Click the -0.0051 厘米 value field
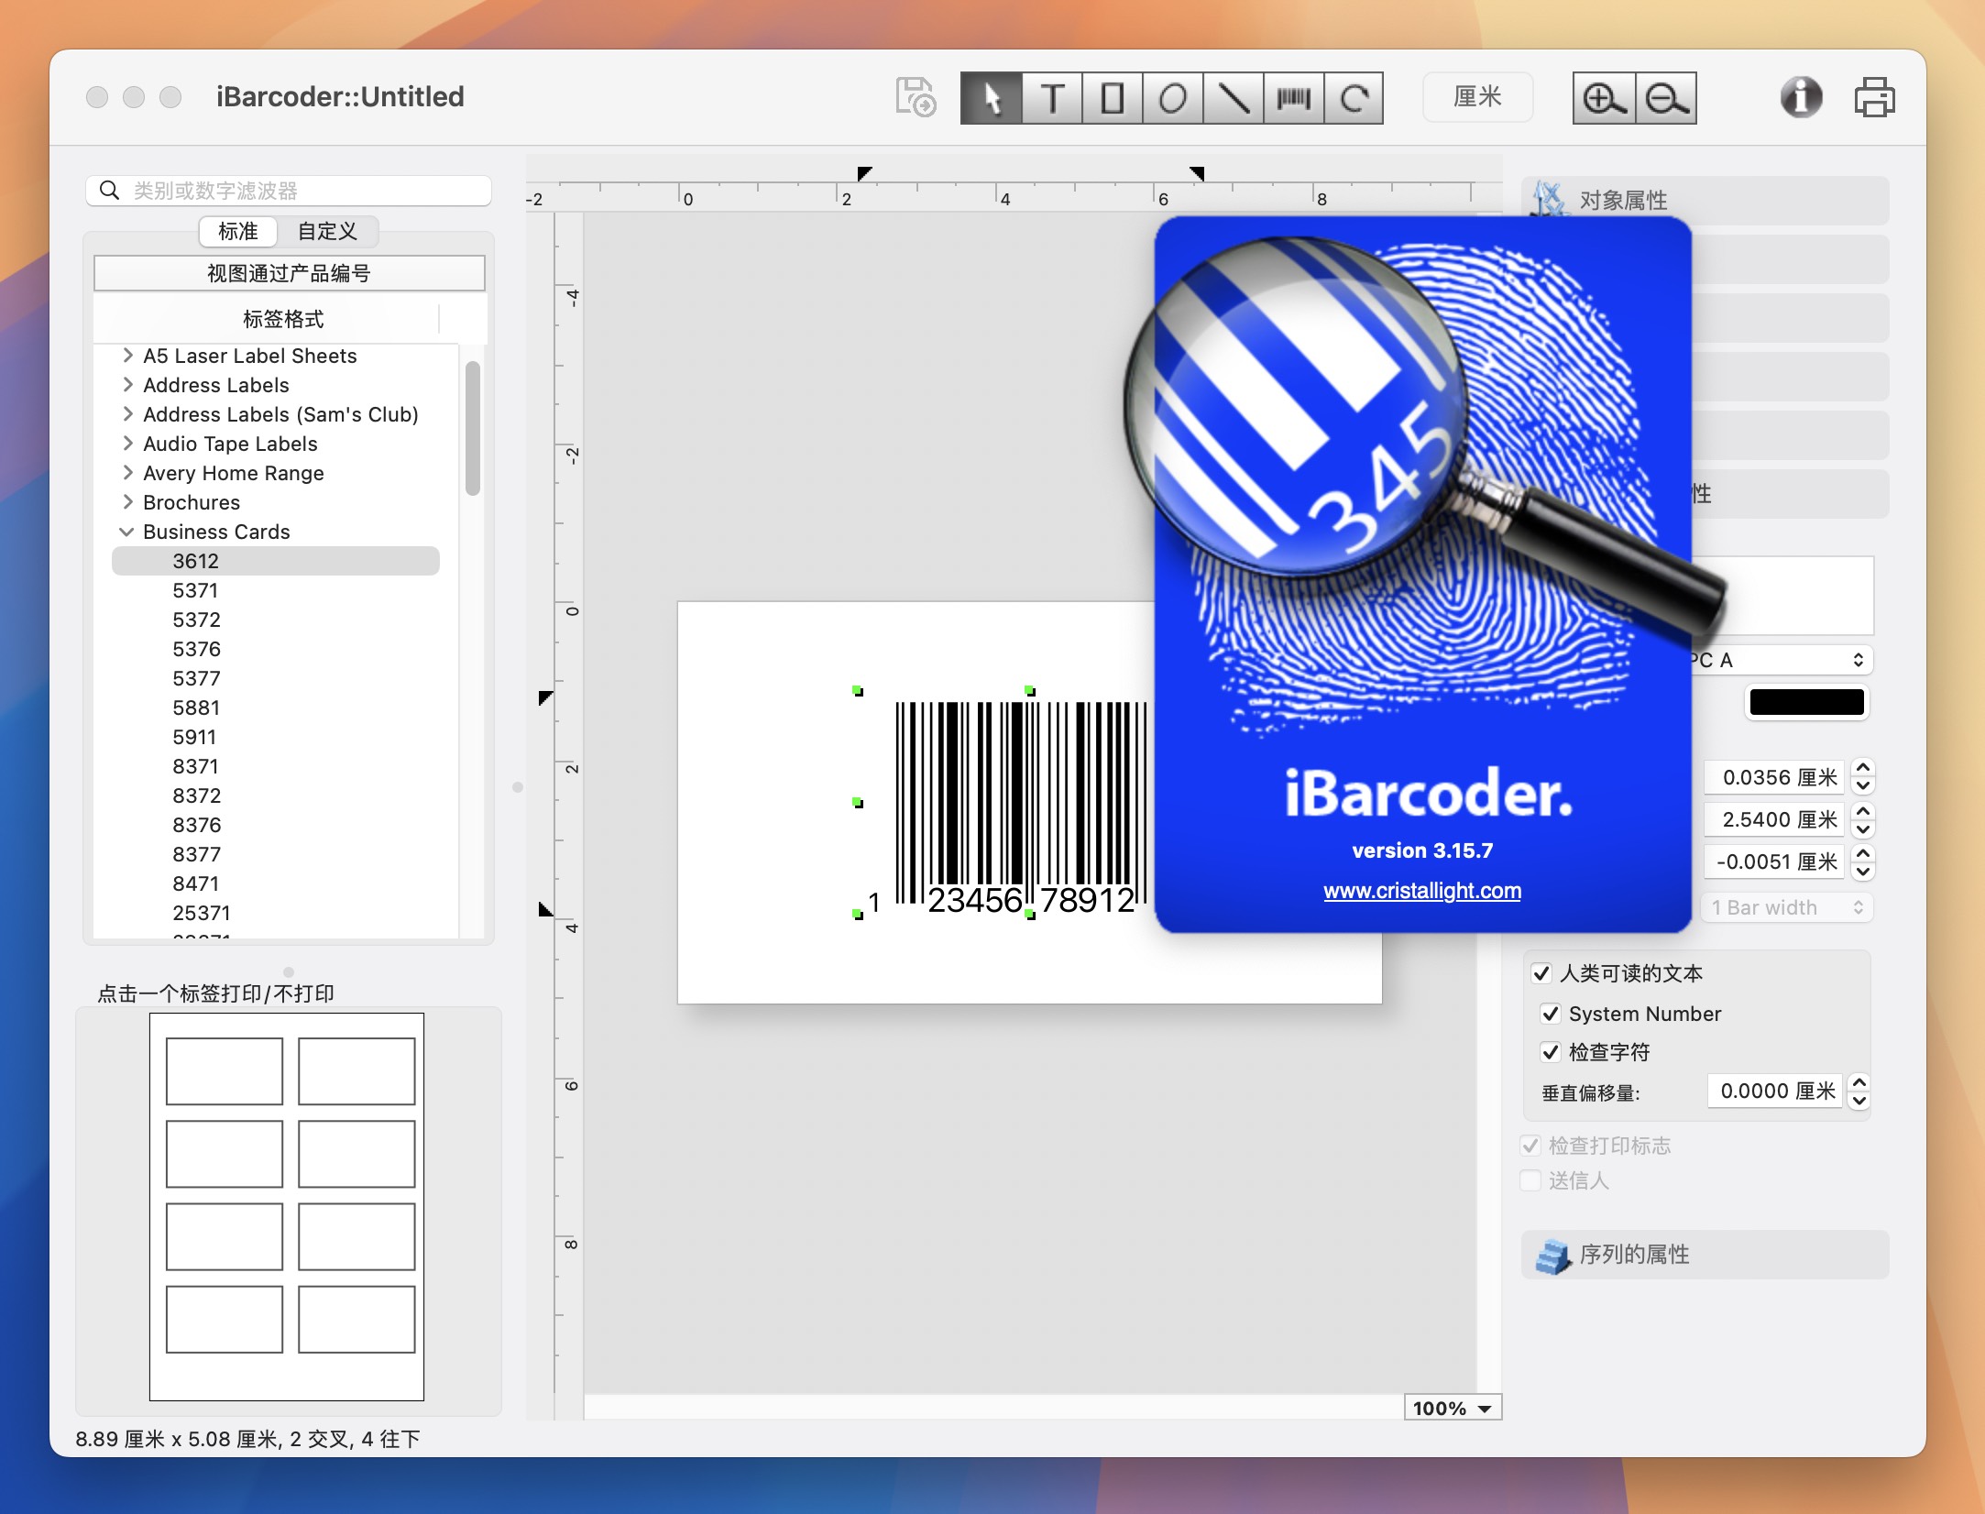Image resolution: width=1985 pixels, height=1514 pixels. 1774,861
